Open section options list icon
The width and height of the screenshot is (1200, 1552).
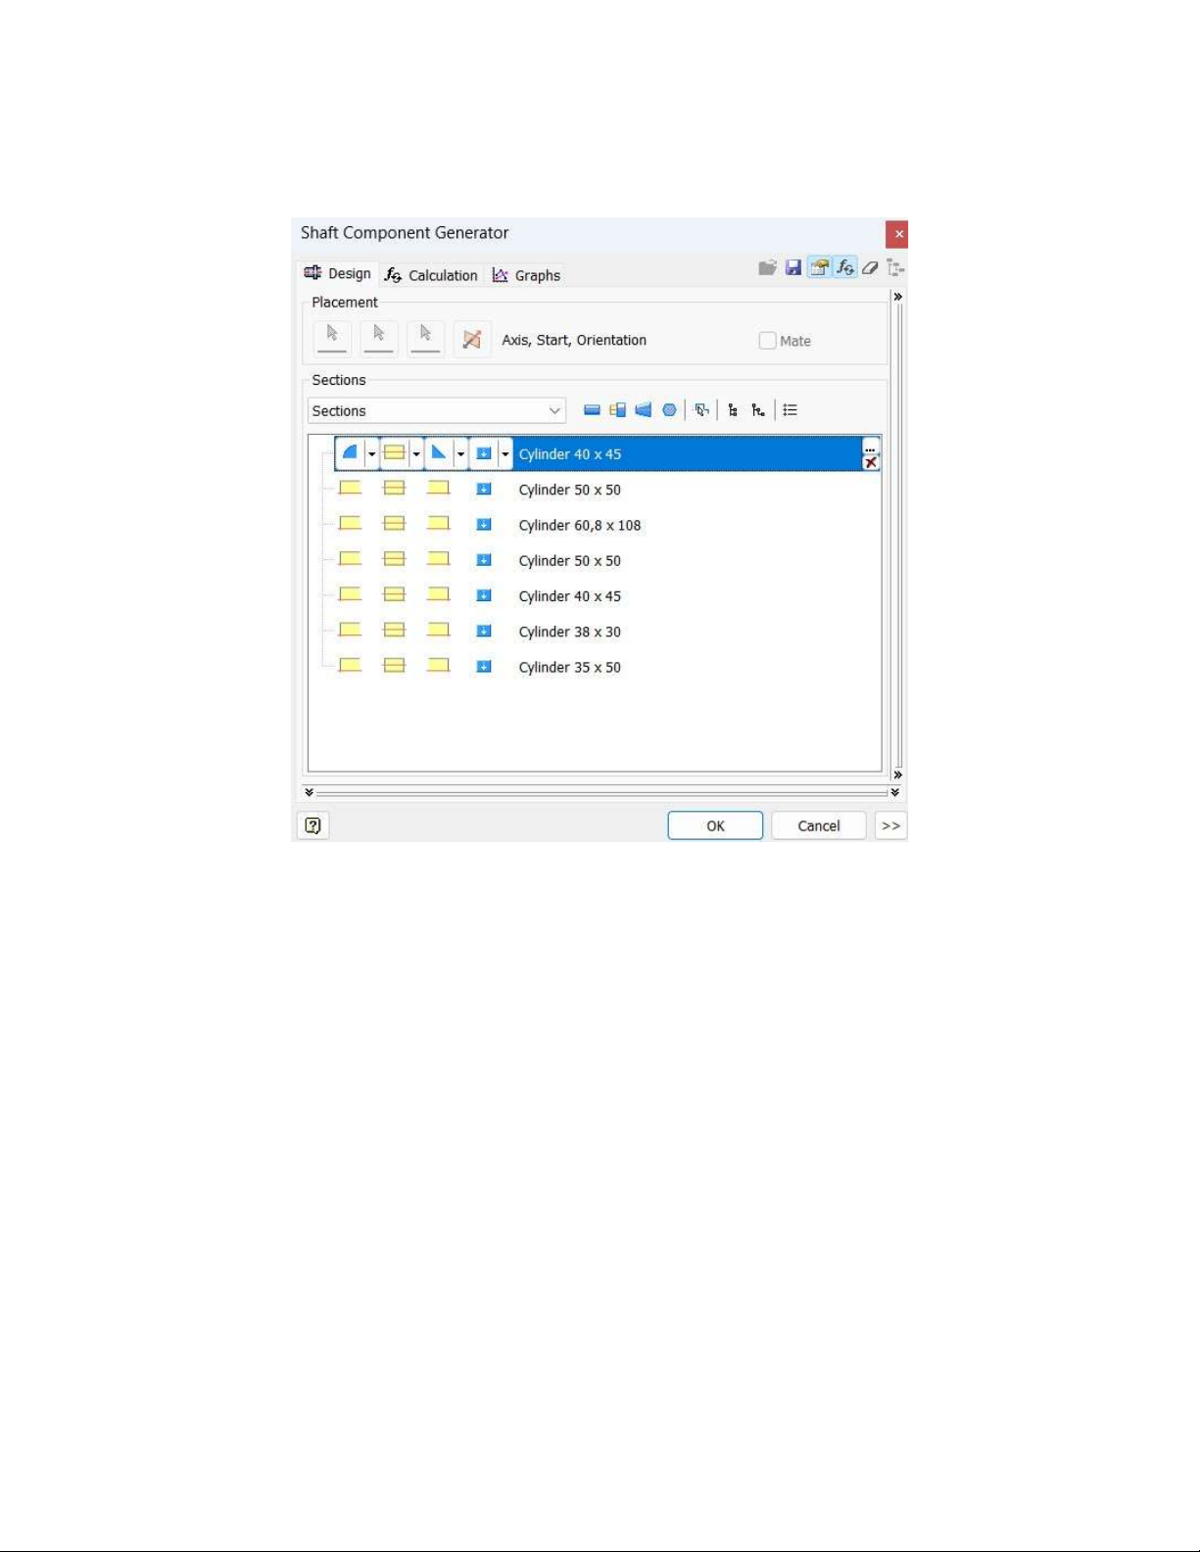click(791, 410)
